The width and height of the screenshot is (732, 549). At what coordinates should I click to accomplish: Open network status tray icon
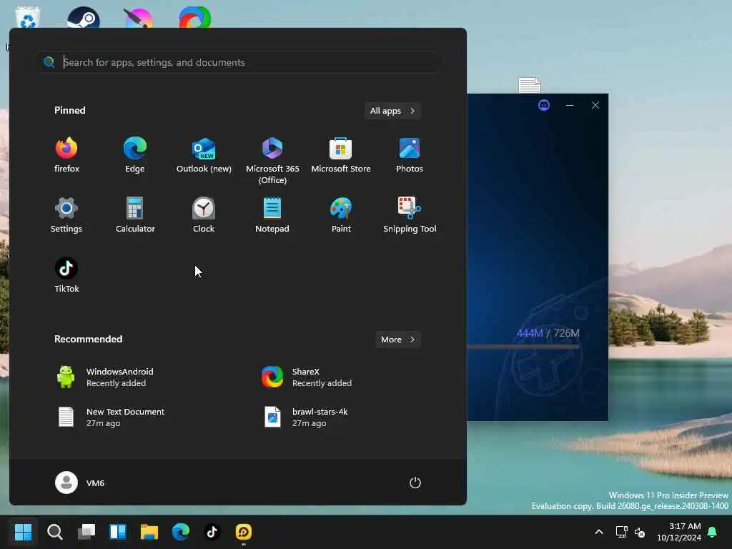click(621, 532)
